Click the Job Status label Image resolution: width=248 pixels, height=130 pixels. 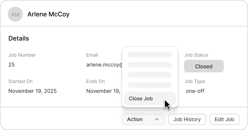point(196,55)
